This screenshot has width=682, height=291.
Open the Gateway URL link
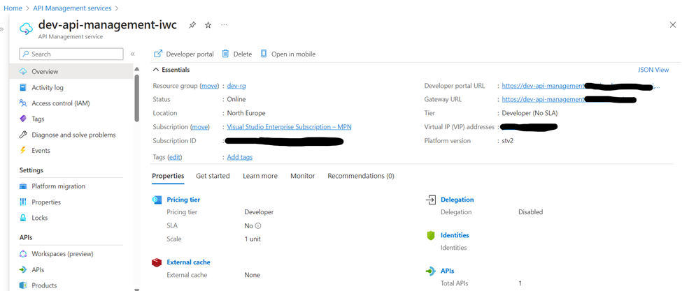[569, 99]
